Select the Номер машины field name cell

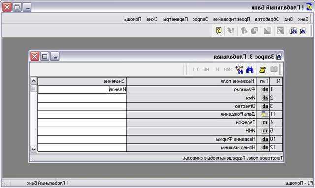(x=191, y=148)
